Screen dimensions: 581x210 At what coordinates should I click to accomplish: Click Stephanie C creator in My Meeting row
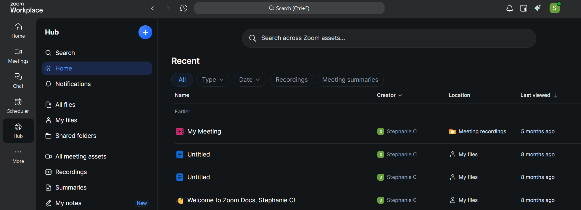[397, 131]
